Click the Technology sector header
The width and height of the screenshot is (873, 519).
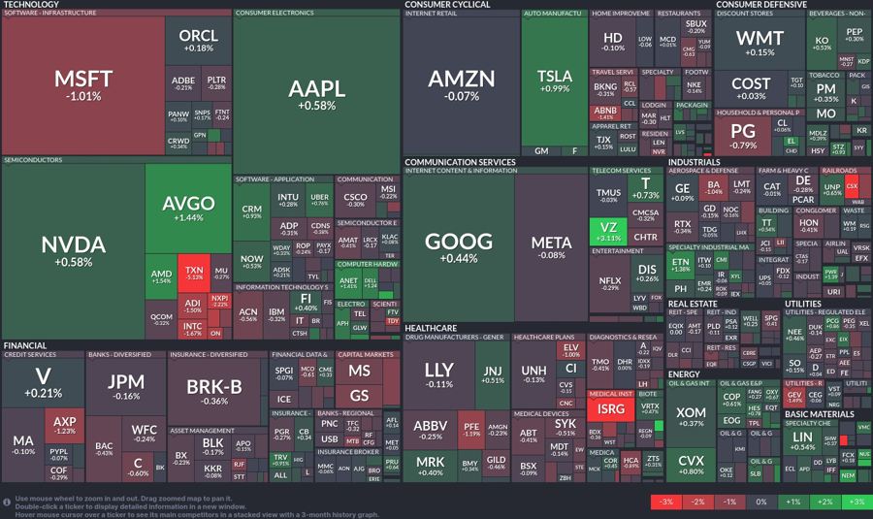[31, 5]
